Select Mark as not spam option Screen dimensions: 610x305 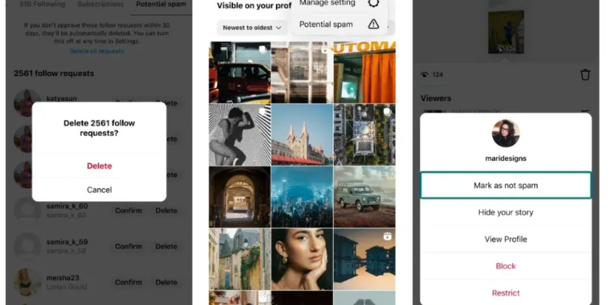[505, 186]
